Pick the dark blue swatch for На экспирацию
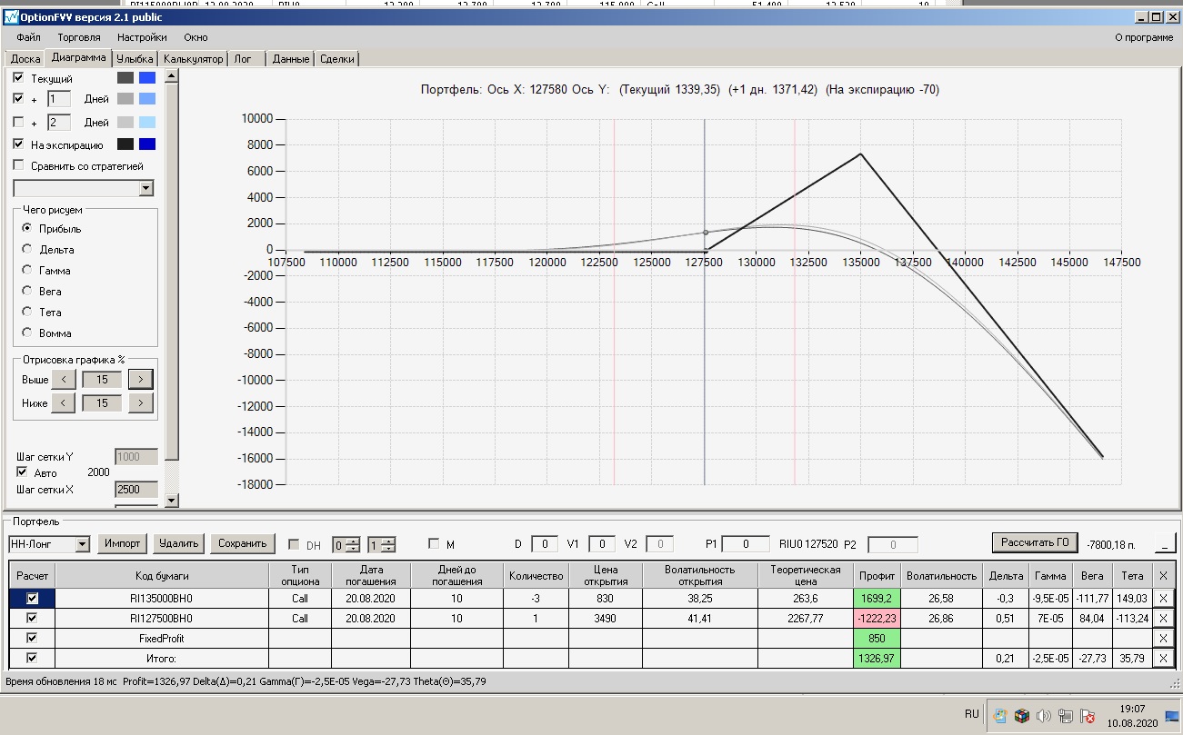 [147, 144]
